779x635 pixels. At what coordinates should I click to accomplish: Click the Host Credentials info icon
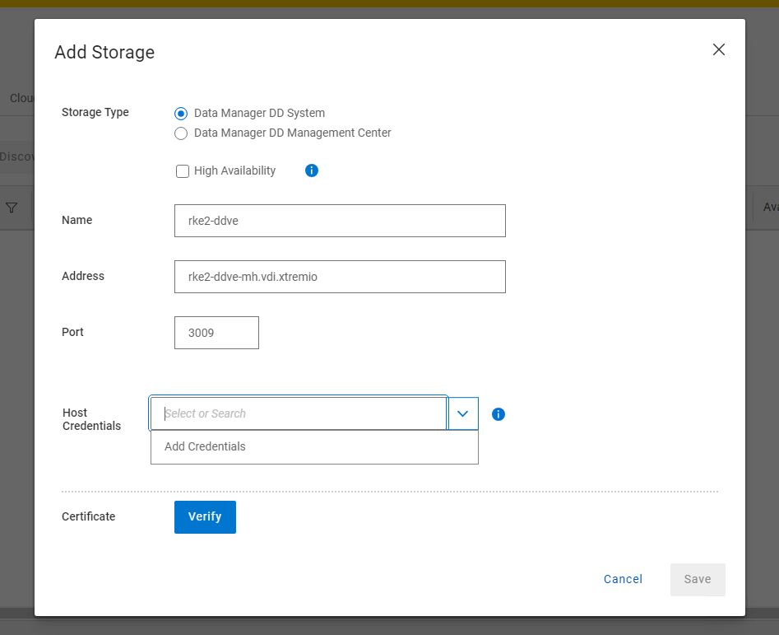tap(498, 414)
